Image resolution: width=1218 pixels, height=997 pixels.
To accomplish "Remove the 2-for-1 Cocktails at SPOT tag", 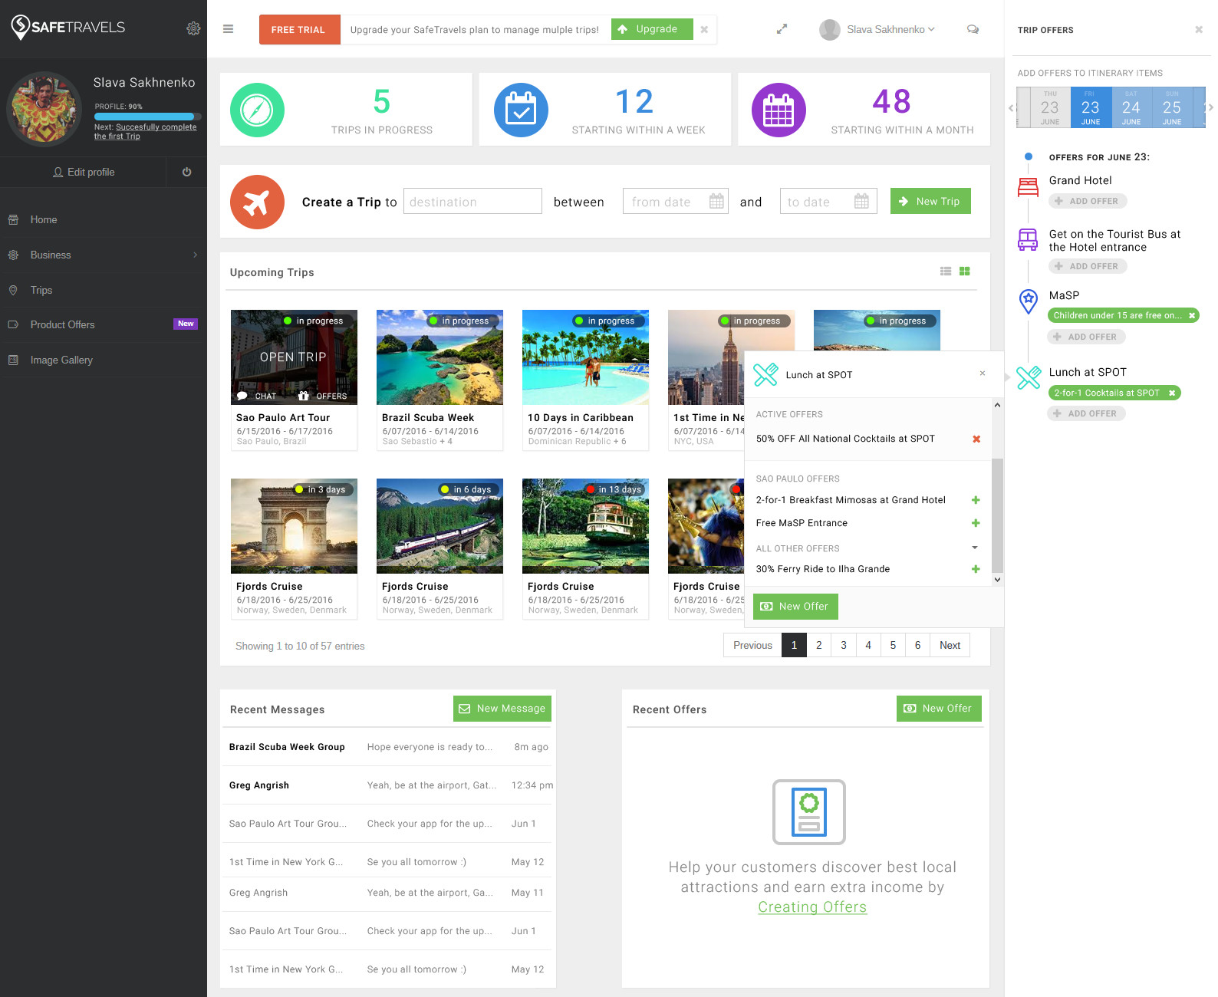I will click(1172, 393).
